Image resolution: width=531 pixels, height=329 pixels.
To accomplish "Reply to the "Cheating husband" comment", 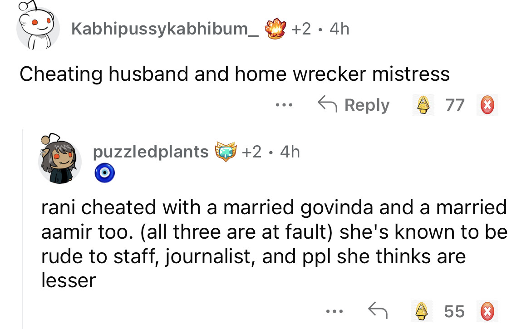I will [x=353, y=105].
